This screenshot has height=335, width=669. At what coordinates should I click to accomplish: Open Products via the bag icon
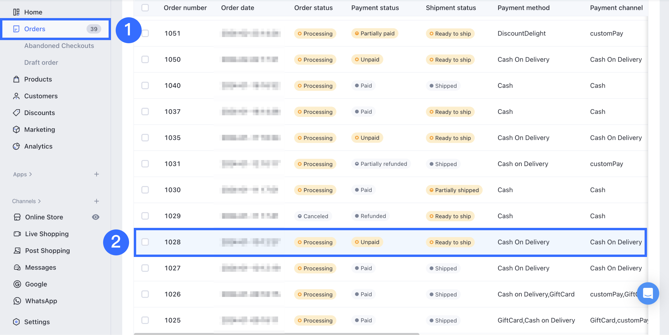click(16, 79)
